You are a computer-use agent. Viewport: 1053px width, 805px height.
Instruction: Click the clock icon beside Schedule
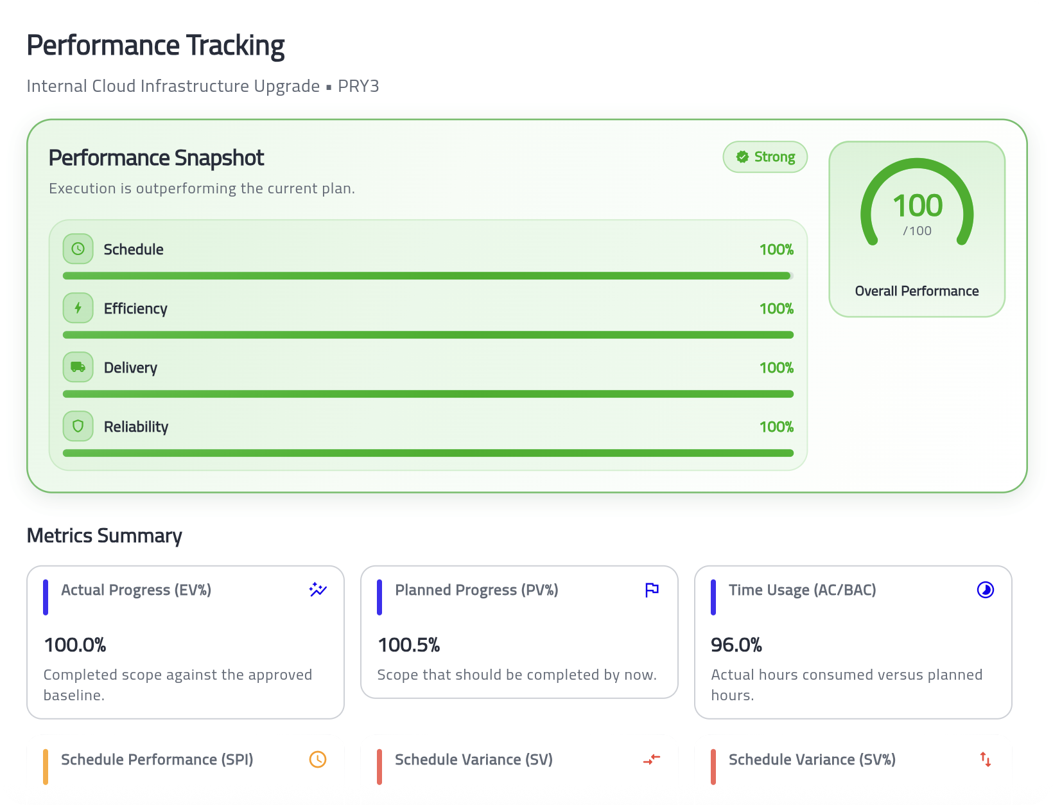(x=78, y=249)
